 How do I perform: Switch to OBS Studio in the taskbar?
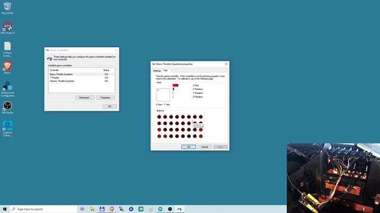pos(170,209)
